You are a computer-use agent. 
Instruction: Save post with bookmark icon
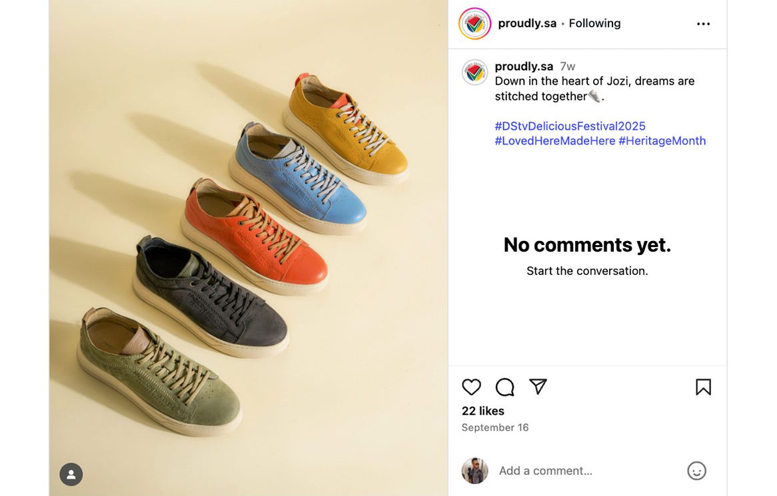pos(703,387)
